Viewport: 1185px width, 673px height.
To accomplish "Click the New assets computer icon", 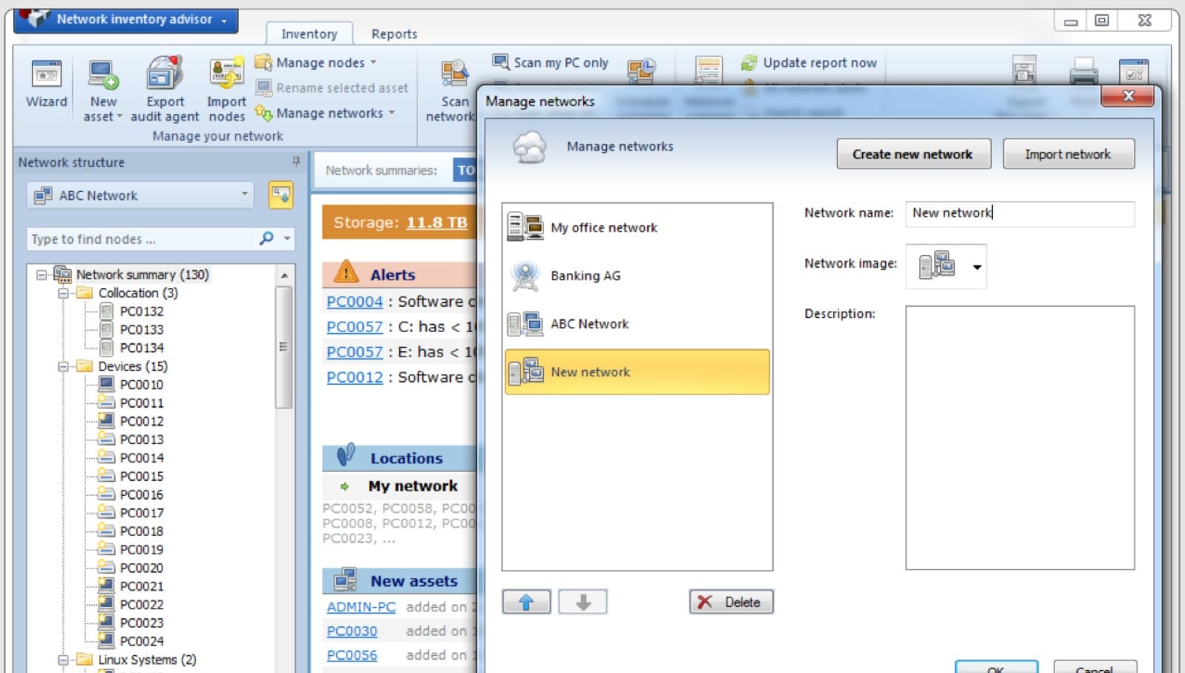I will click(x=345, y=579).
